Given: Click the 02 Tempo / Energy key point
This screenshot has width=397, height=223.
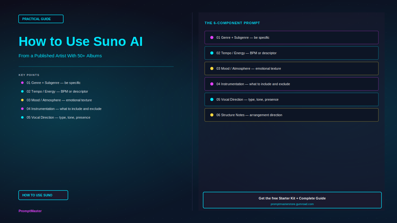Looking at the screenshot, I should pos(55,91).
